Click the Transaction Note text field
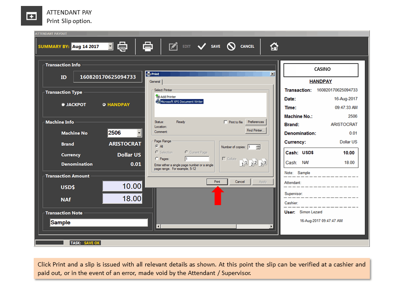410x307 pixels. 99,223
